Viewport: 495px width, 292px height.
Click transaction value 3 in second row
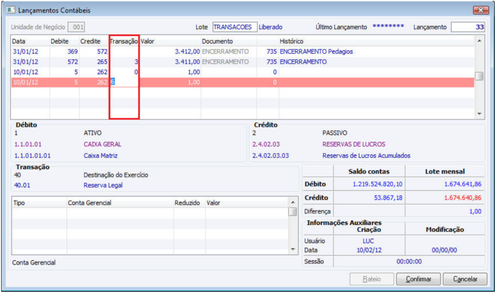coord(136,62)
